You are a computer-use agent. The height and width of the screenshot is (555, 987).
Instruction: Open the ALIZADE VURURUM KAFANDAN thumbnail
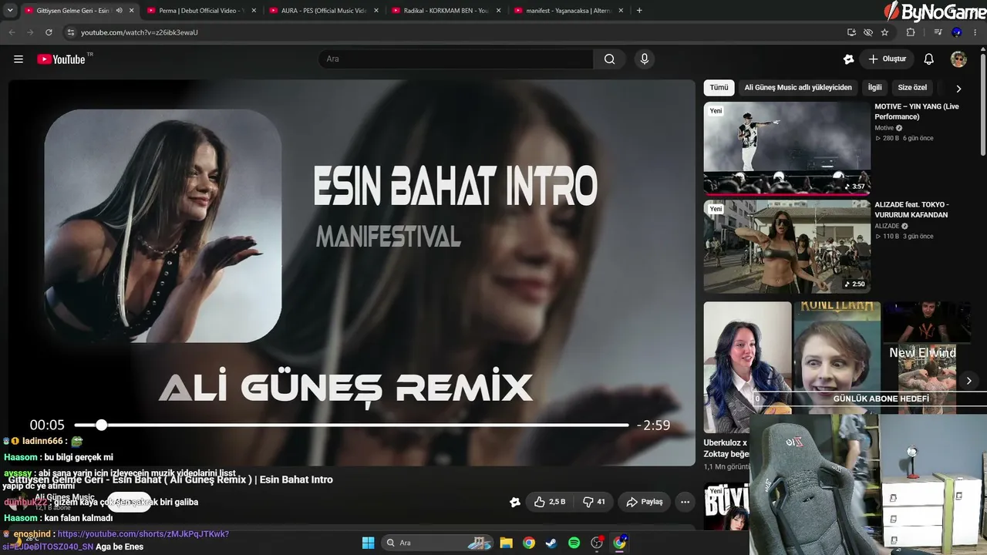(787, 247)
